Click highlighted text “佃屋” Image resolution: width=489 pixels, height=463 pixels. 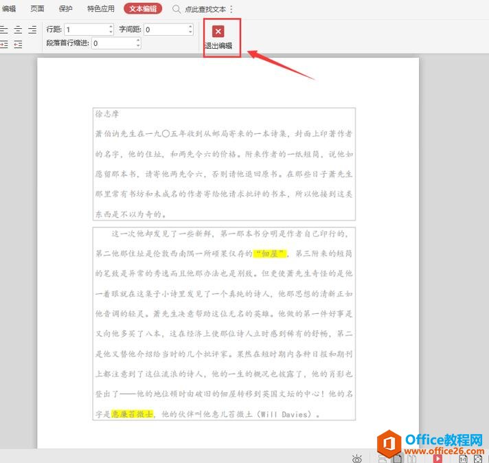click(270, 253)
